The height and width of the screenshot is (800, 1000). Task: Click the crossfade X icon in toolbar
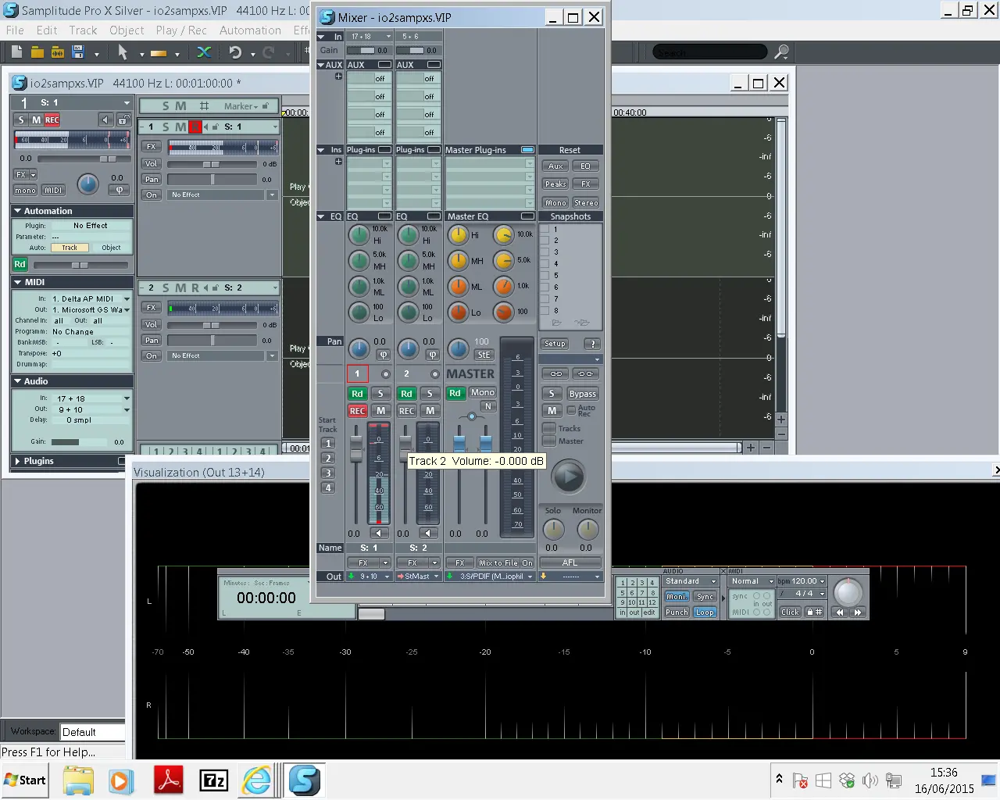click(204, 52)
